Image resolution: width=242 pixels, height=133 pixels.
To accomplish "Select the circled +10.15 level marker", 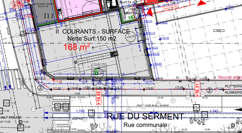I will (130, 37).
